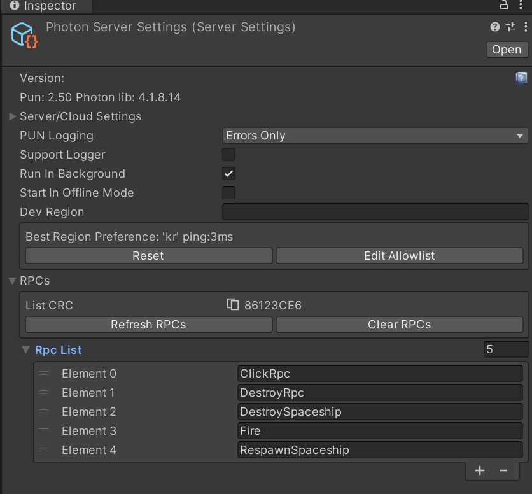Copy List CRC with the copy icon

(x=233, y=304)
